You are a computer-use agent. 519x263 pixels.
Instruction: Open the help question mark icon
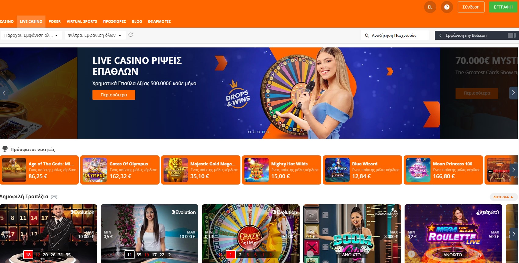tap(447, 7)
